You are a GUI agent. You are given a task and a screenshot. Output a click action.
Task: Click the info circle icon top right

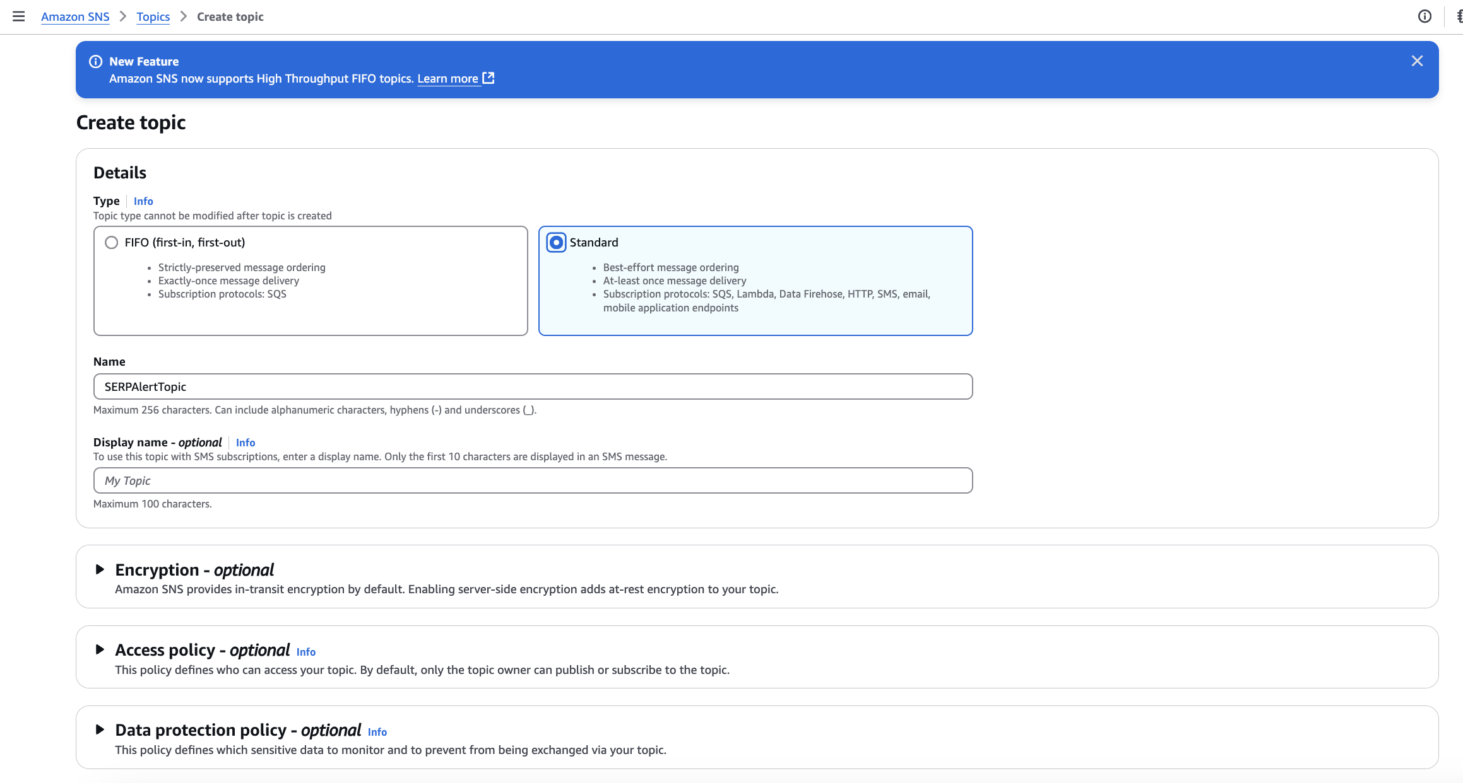click(x=1424, y=16)
